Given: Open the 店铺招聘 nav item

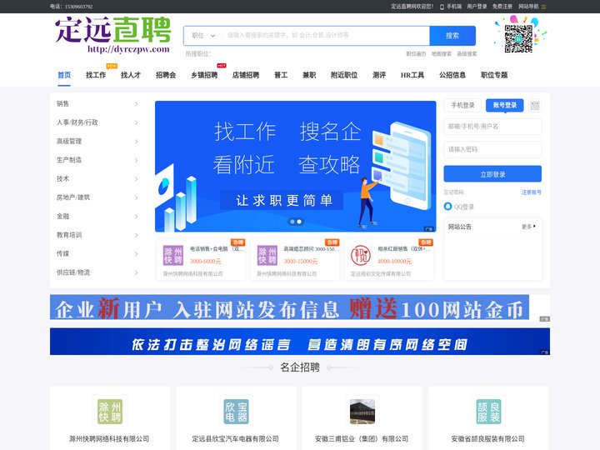Looking at the screenshot, I should click(x=246, y=75).
